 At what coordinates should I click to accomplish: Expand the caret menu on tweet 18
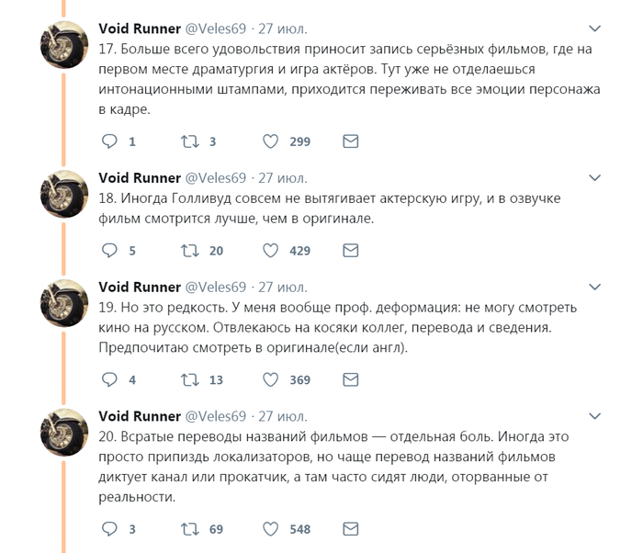pyautogui.click(x=595, y=178)
